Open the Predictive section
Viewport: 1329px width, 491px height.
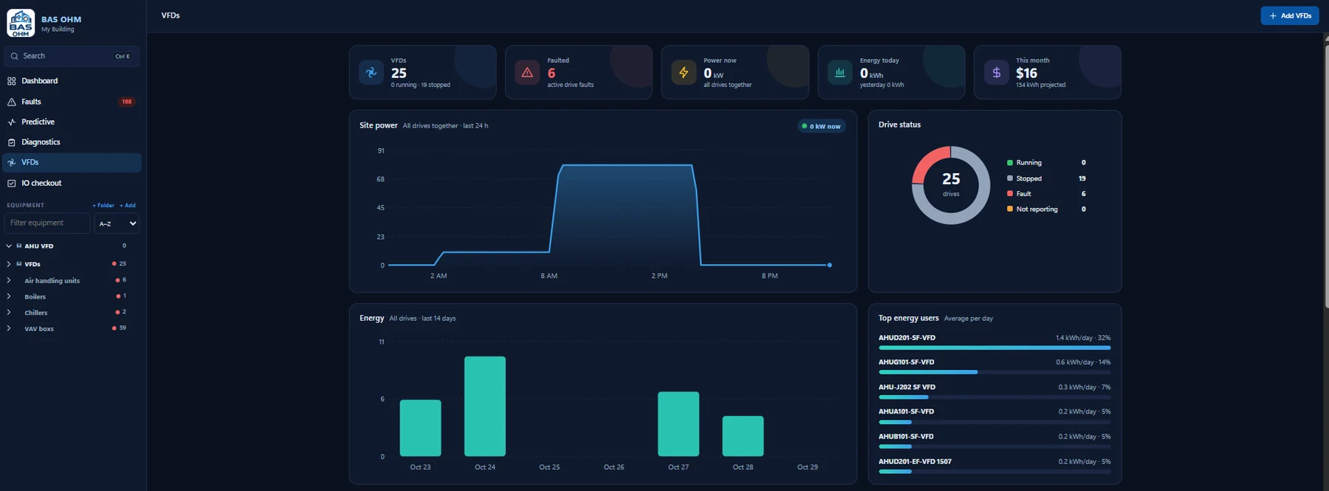click(x=72, y=122)
